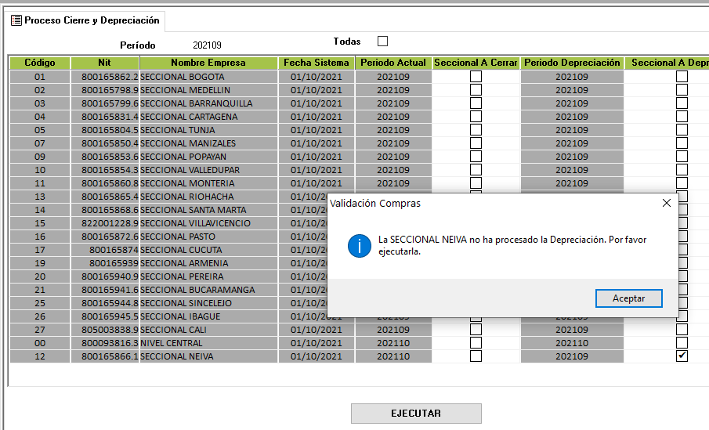Enable the Todas checkbox
This screenshot has width=709, height=430.
coord(382,41)
